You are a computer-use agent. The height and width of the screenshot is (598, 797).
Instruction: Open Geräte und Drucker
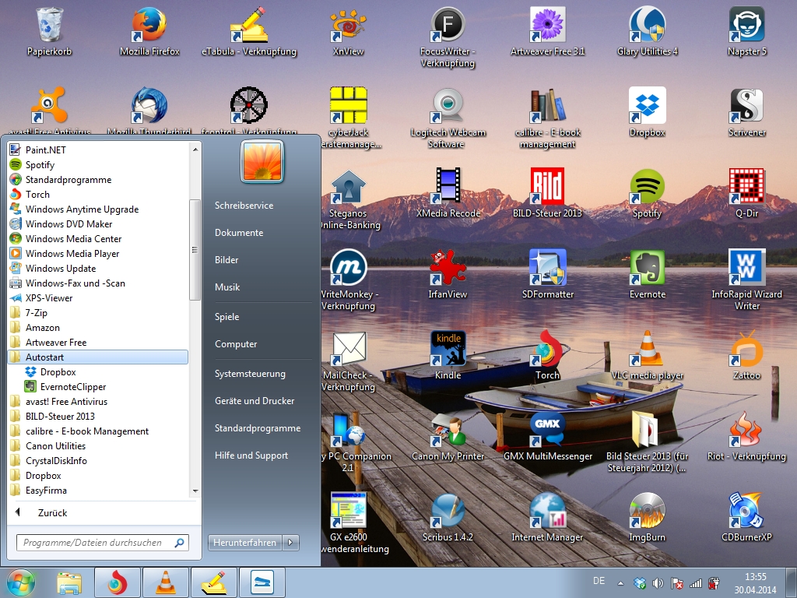point(255,401)
